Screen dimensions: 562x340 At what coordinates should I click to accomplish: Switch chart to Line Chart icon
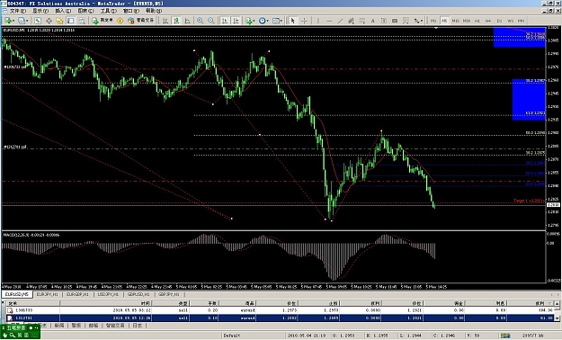point(187,21)
